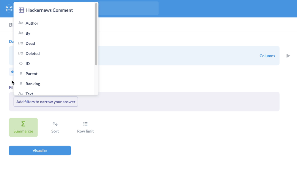This screenshot has height=192, width=297.
Task: Open Row limit via the list icon
Action: click(85, 124)
